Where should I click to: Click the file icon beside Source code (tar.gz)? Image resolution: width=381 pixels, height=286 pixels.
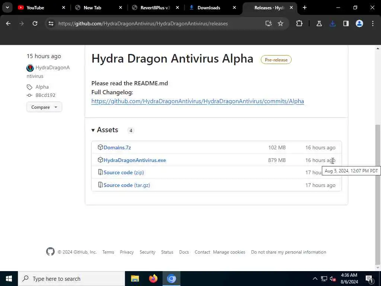(100, 185)
